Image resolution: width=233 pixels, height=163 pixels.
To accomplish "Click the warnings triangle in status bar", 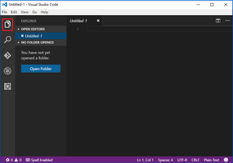I will (x=16, y=160).
